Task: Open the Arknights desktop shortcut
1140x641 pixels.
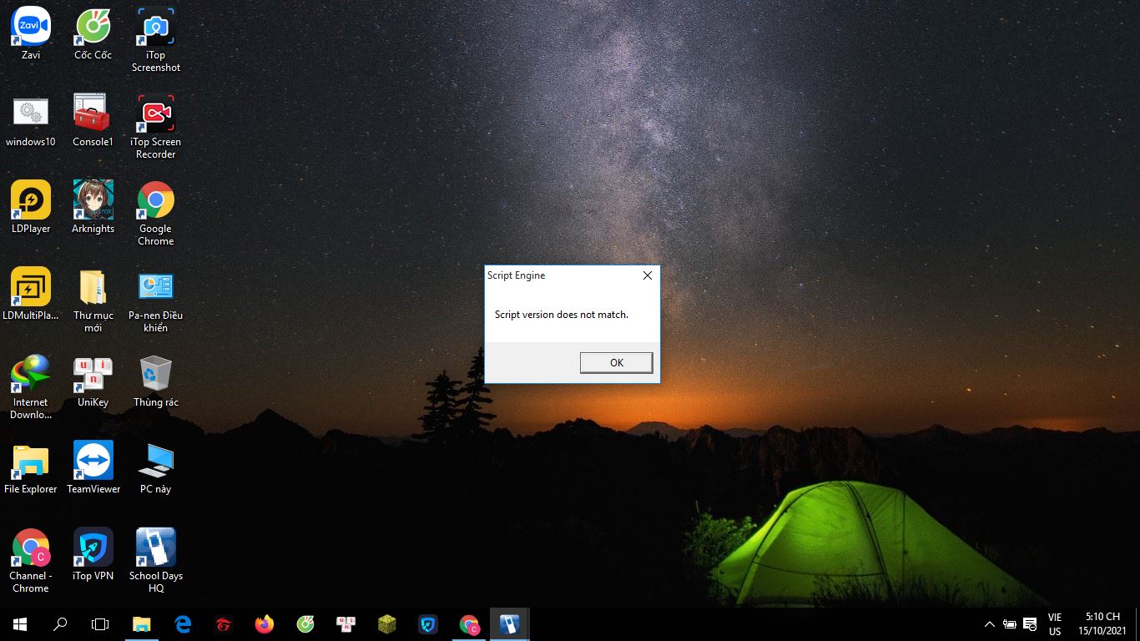Action: [x=93, y=201]
